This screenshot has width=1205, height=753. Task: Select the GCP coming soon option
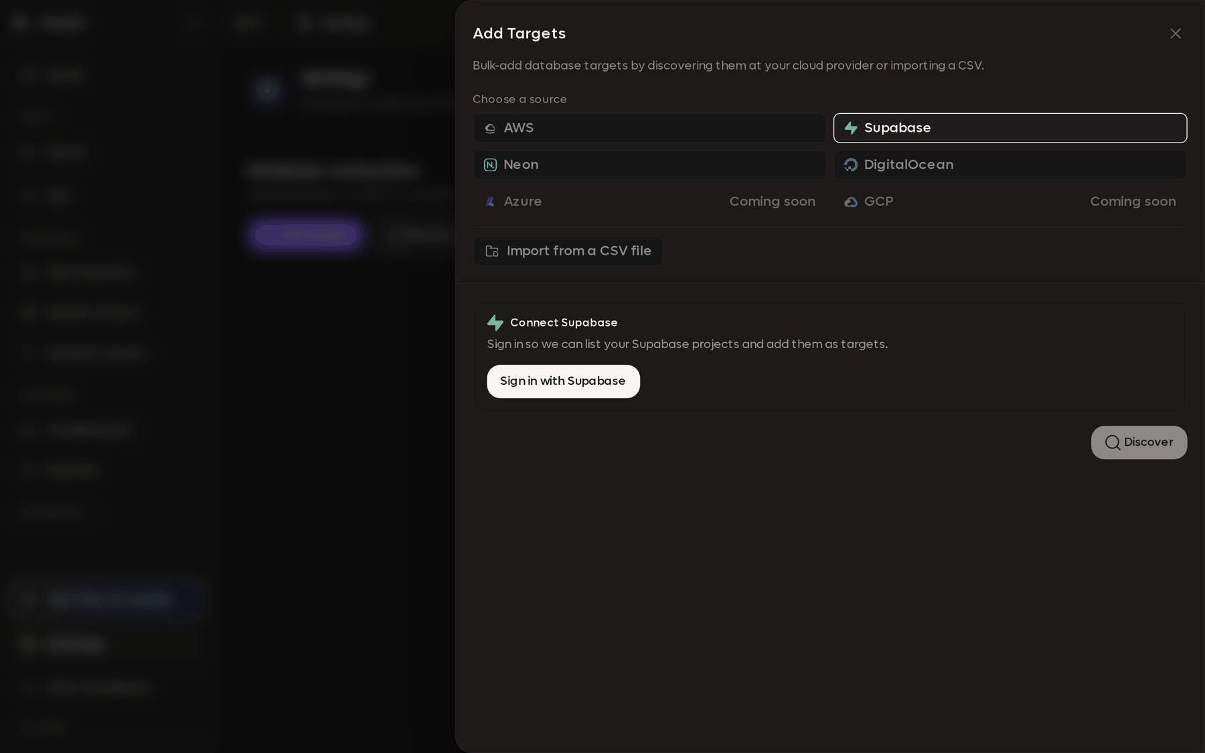tap(1010, 201)
